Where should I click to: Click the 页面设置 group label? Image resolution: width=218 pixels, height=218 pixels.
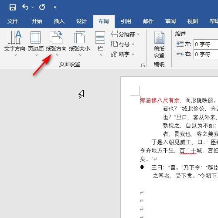[70, 65]
